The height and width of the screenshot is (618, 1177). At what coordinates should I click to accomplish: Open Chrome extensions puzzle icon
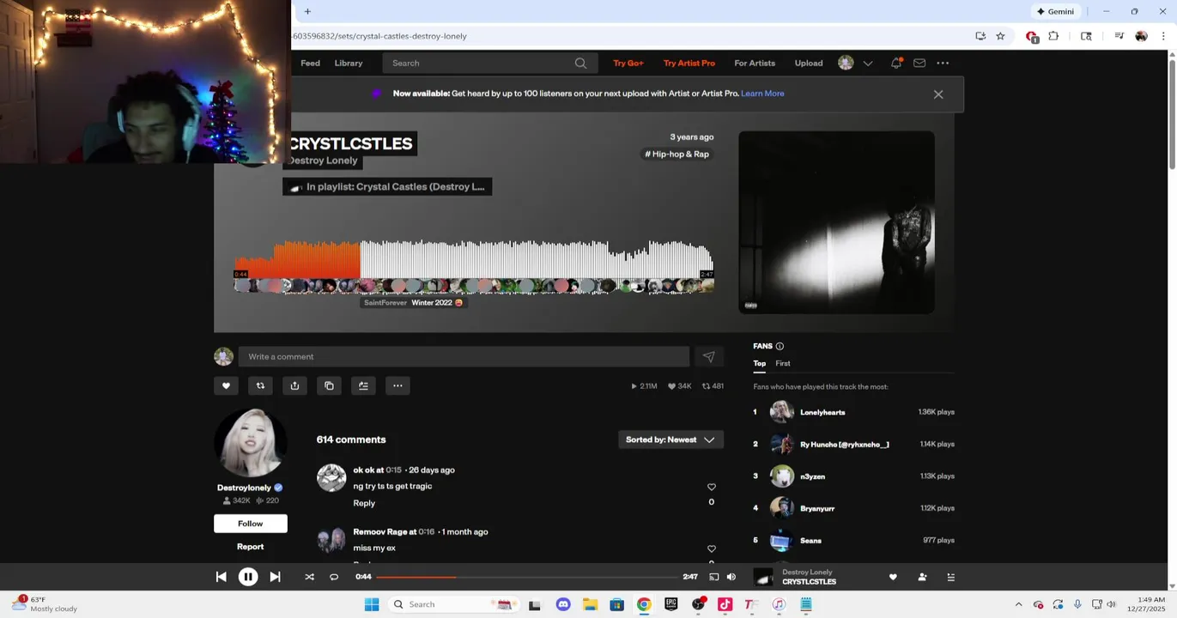1053,36
